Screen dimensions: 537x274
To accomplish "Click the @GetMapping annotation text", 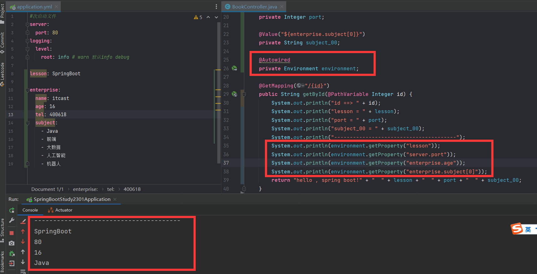I will pyautogui.click(x=276, y=86).
